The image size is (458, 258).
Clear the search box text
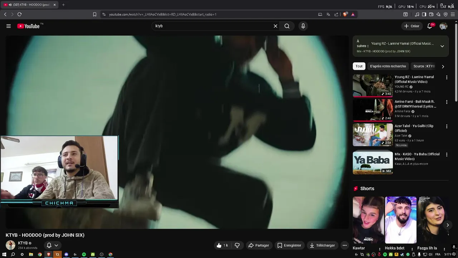coord(276,26)
